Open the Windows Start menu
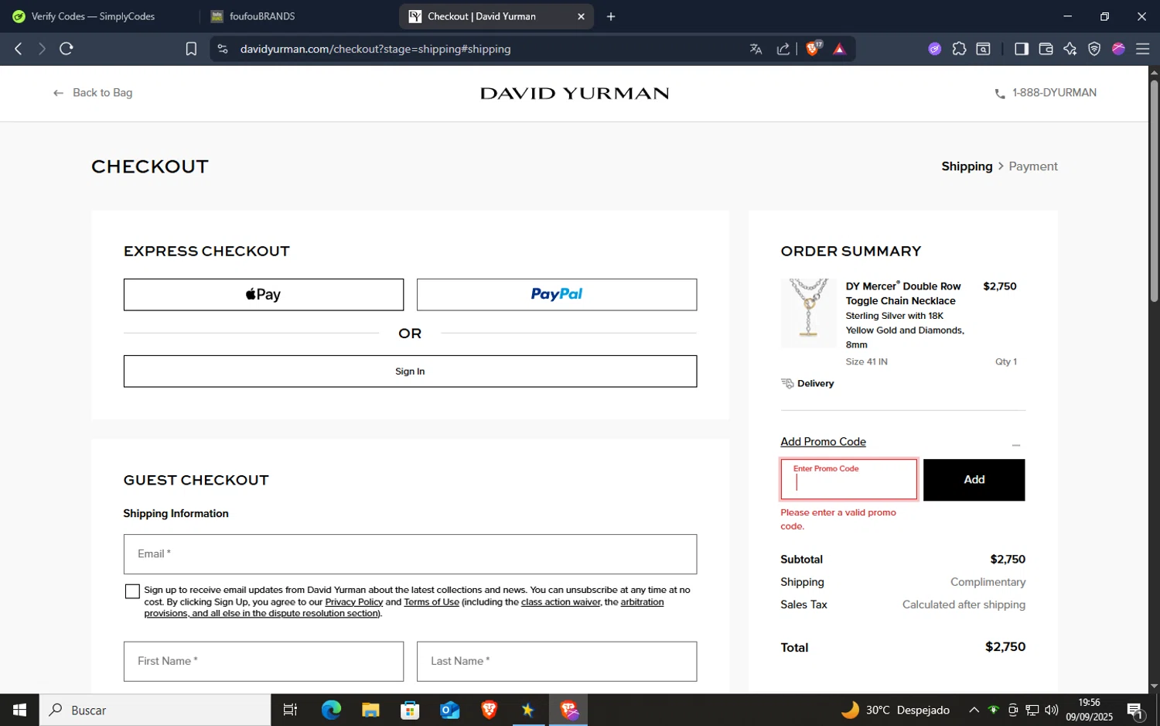The width and height of the screenshot is (1160, 726). point(19,710)
